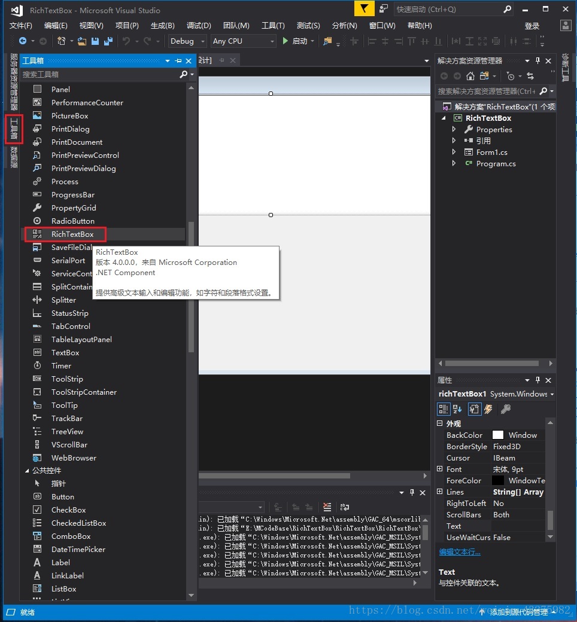Expand the Font property
The height and width of the screenshot is (622, 577).
(439, 469)
